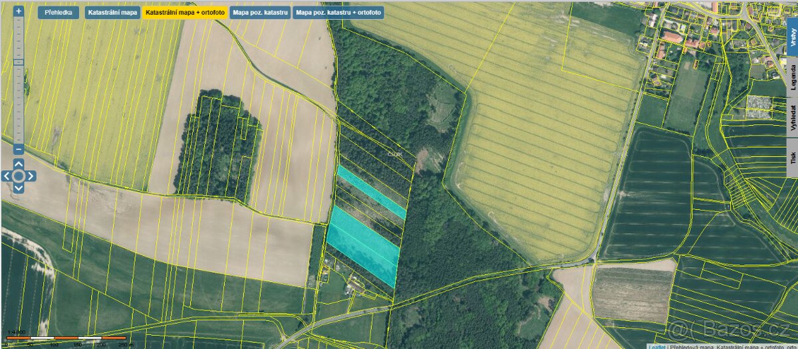Pan the map left
The image size is (798, 349).
[x=7, y=176]
